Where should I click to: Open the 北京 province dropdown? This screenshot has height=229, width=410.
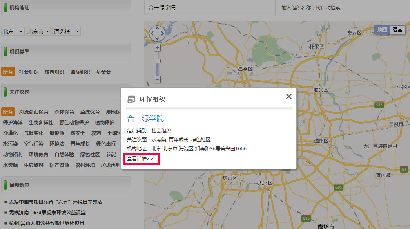[x=13, y=31]
